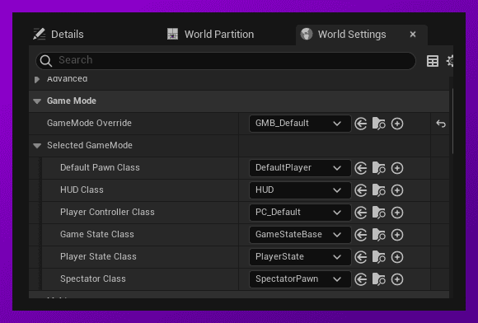Browse to HUD class in Content Browser
Image resolution: width=478 pixels, height=323 pixels.
pos(379,190)
